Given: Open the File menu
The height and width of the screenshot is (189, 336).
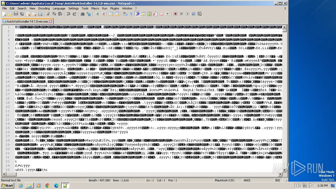Looking at the screenshot, I should pos(4,8).
